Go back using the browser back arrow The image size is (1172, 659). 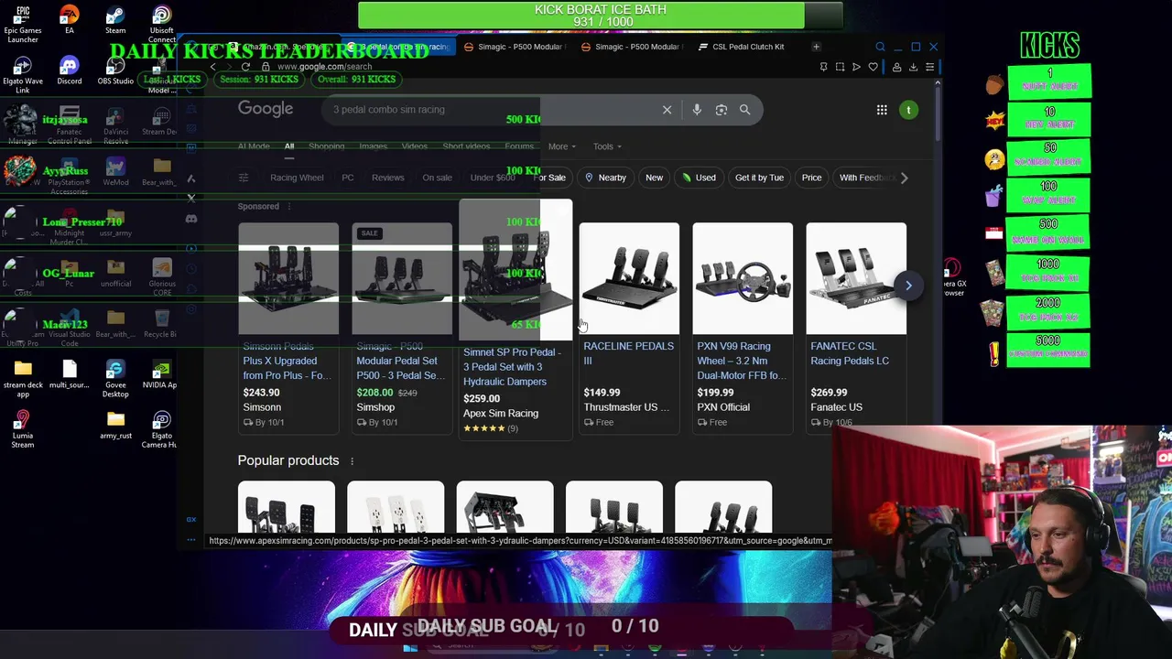pyautogui.click(x=213, y=67)
